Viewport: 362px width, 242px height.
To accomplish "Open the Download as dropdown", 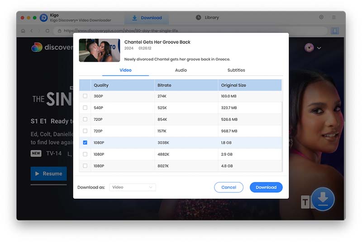I will click(133, 187).
